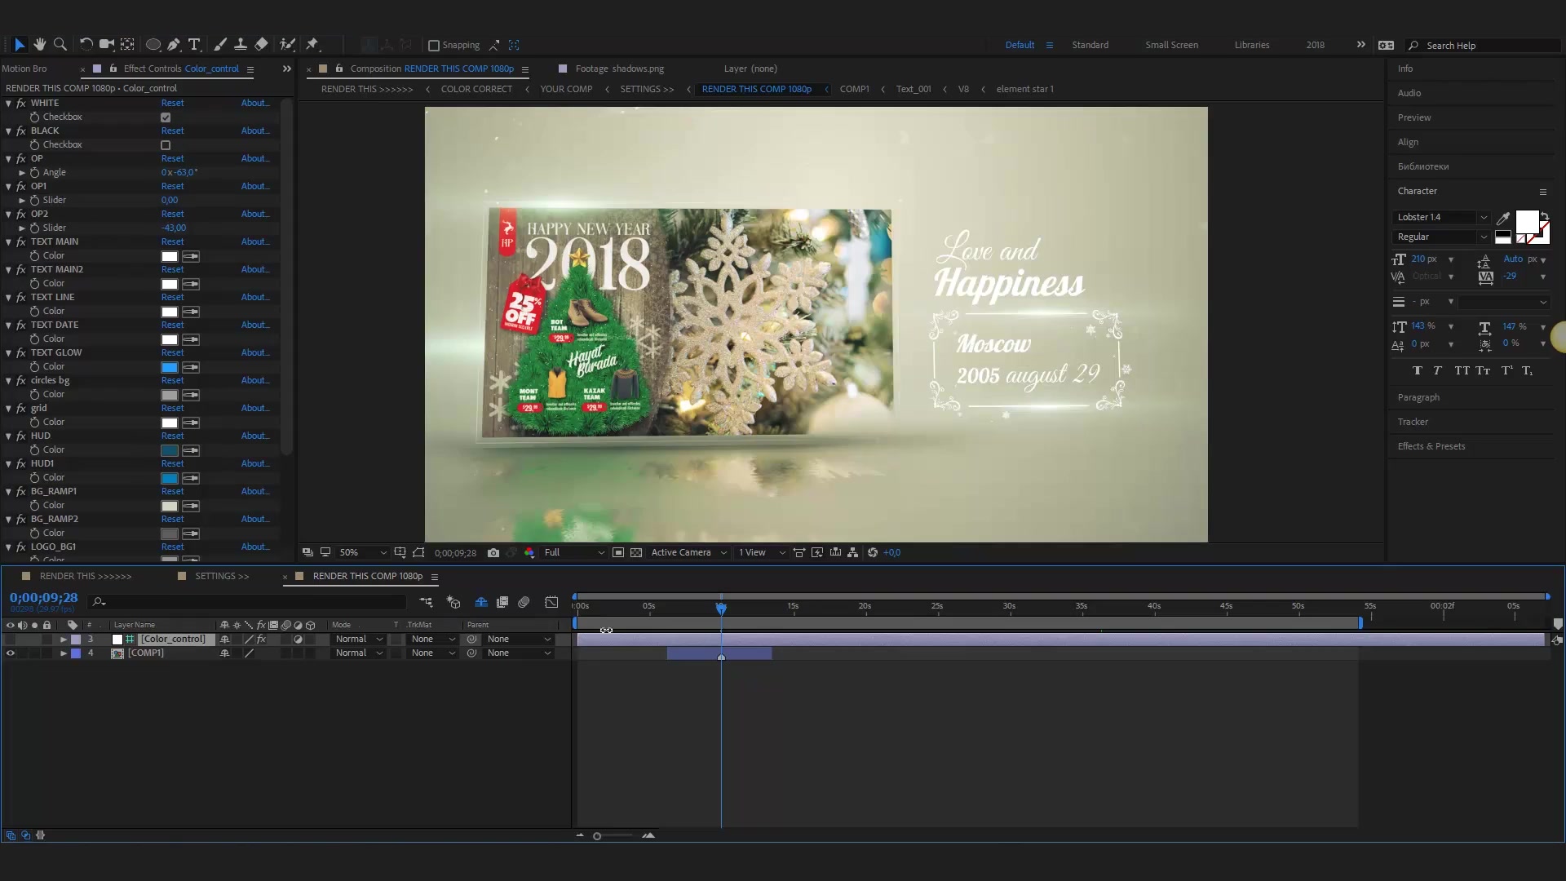
Task: Click About button for HUD effect
Action: tap(255, 436)
